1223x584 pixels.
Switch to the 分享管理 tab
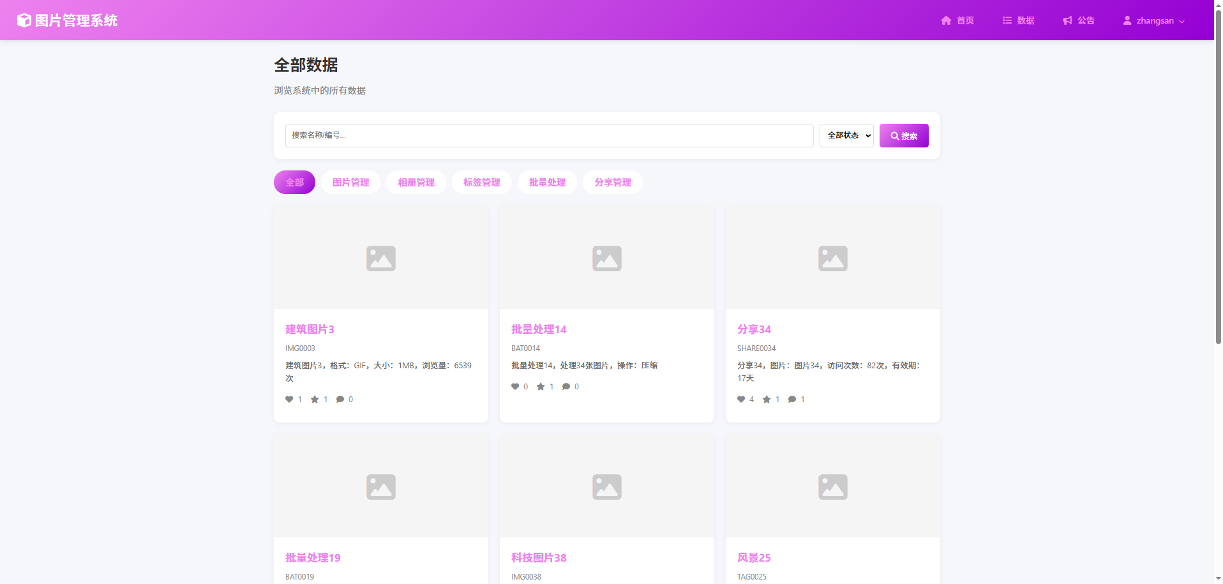tap(613, 183)
